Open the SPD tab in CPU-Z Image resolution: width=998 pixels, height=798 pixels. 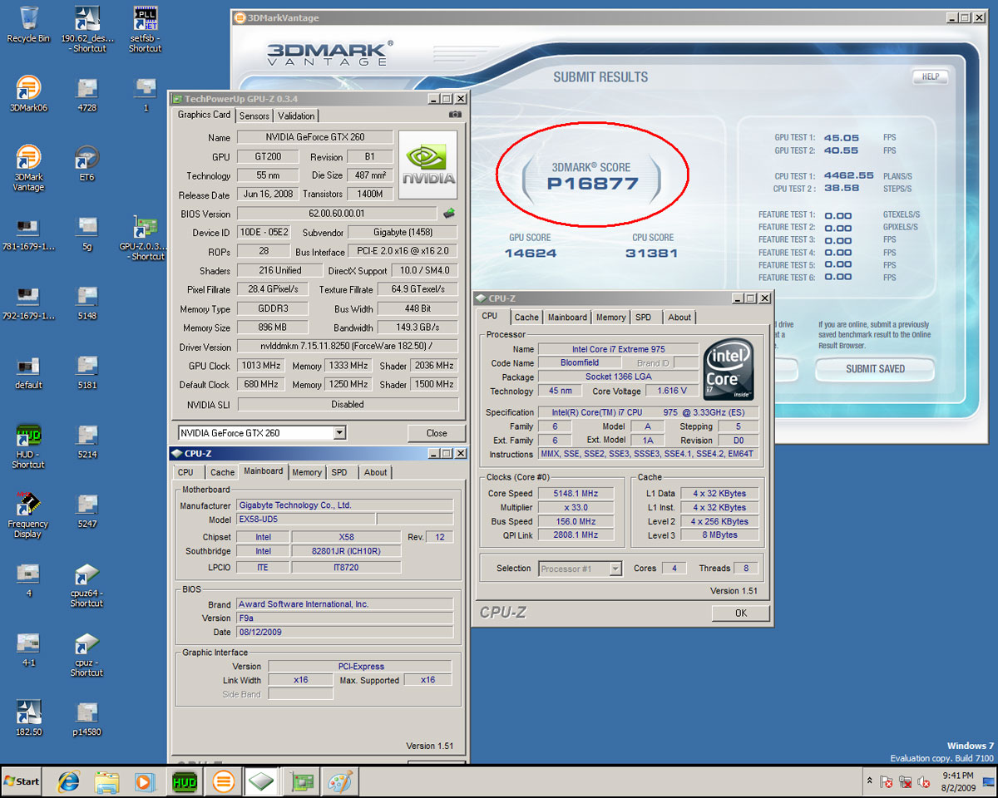[645, 317]
